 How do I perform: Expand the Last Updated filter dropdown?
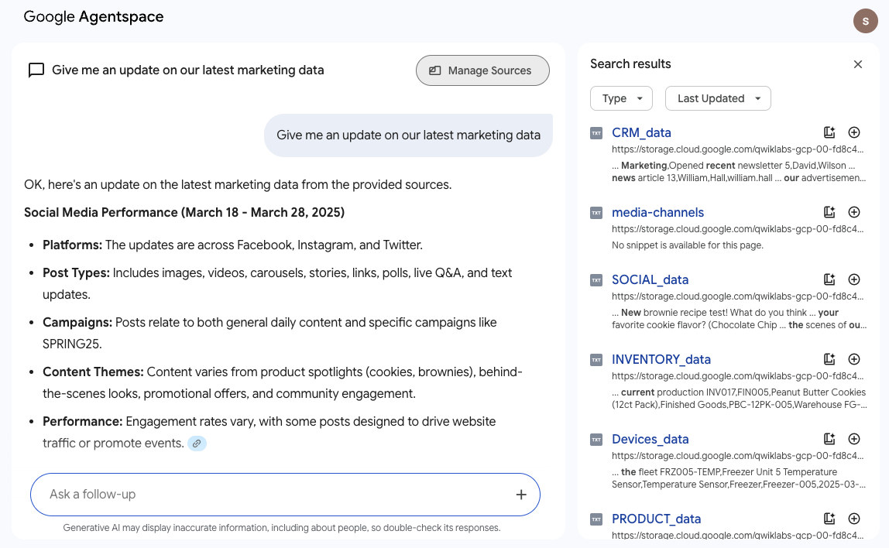718,98
